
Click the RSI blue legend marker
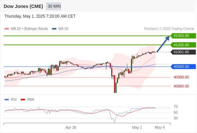pyautogui.click(x=7, y=100)
